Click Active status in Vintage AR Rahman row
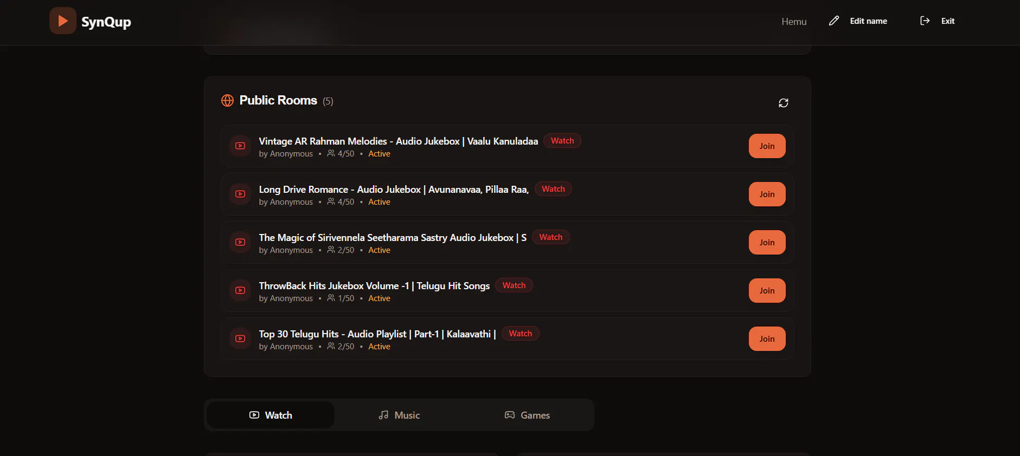The image size is (1020, 456). coord(379,154)
